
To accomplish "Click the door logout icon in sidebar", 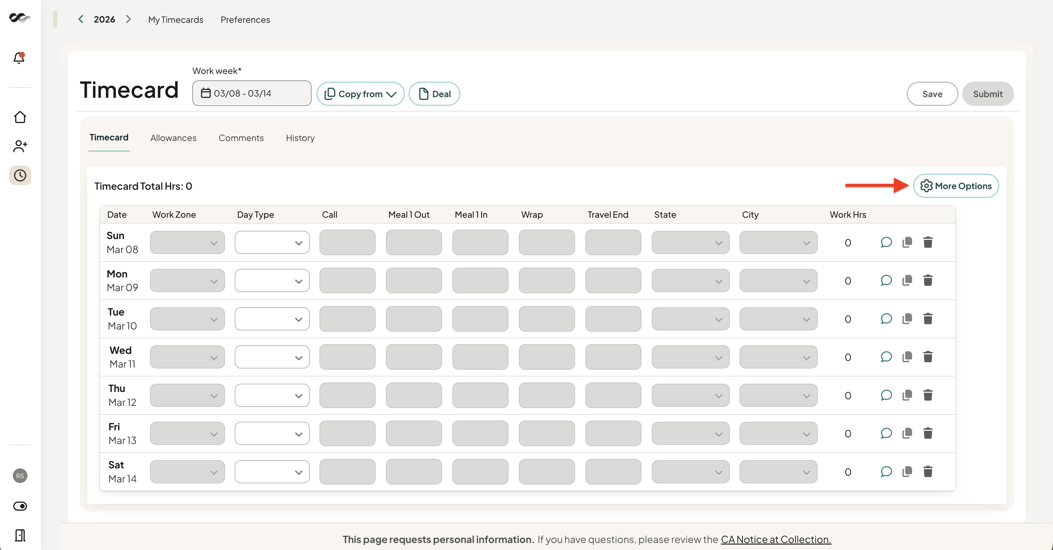I will [x=20, y=535].
